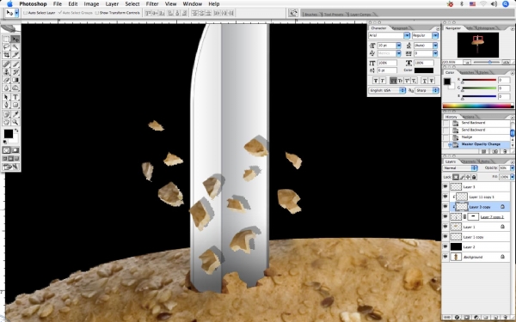Select the Zoom tool

point(15,122)
